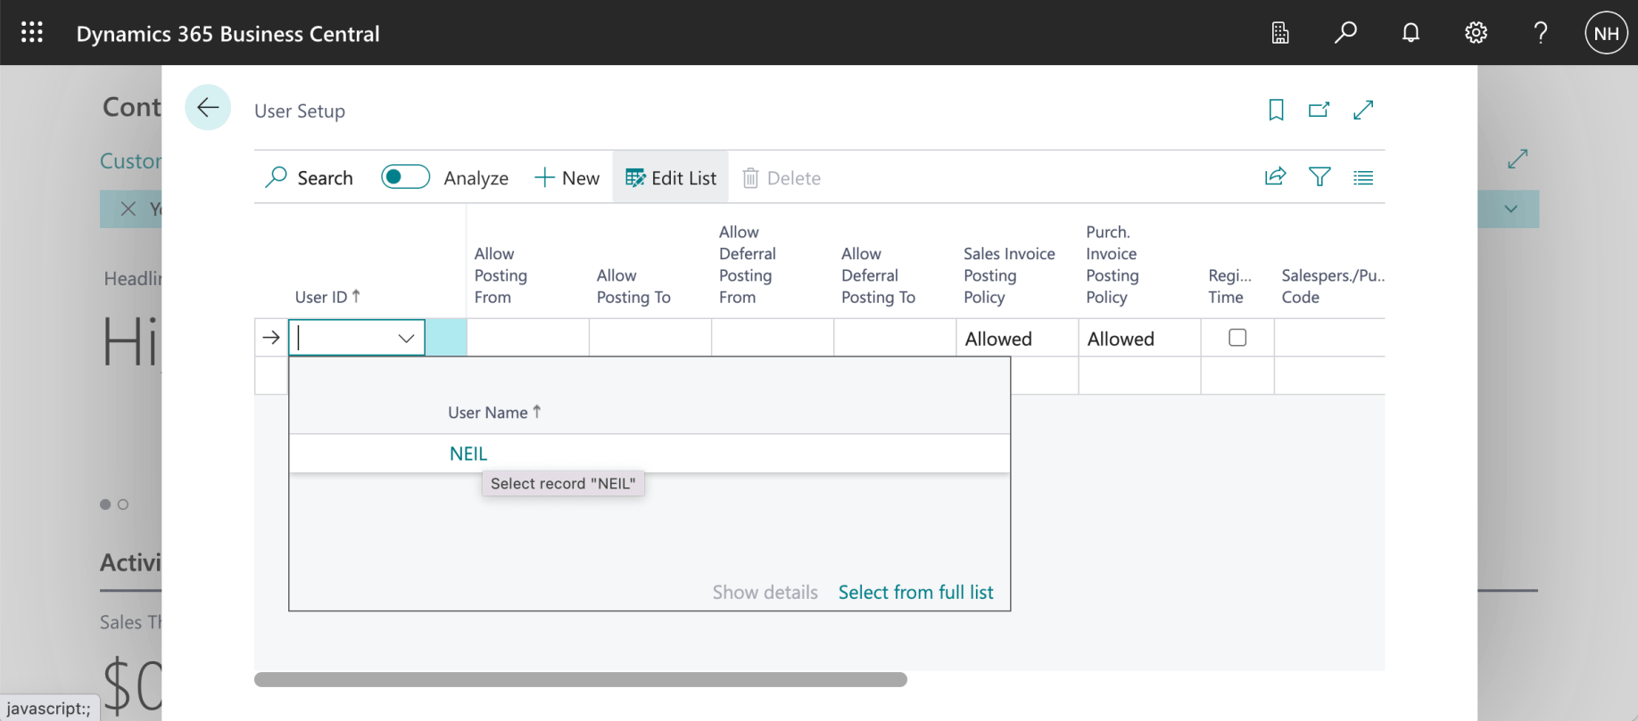Expand the User ID dropdown arrow

406,339
